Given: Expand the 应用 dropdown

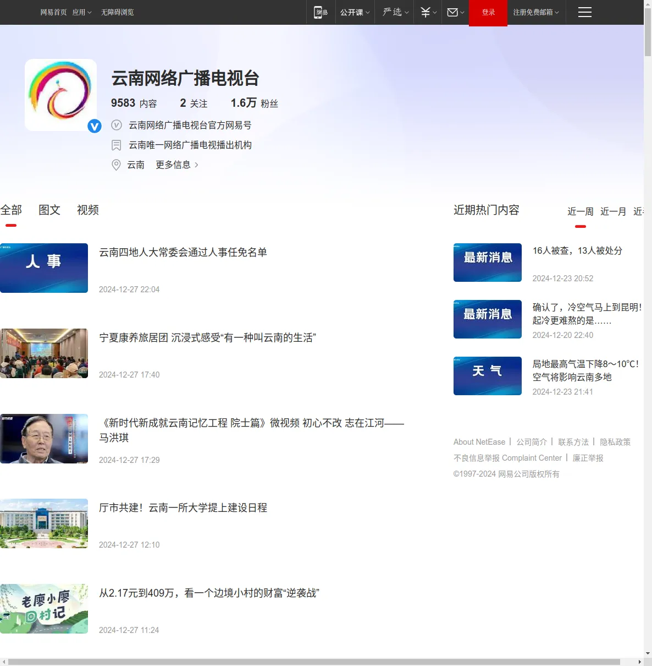Looking at the screenshot, I should 82,12.
